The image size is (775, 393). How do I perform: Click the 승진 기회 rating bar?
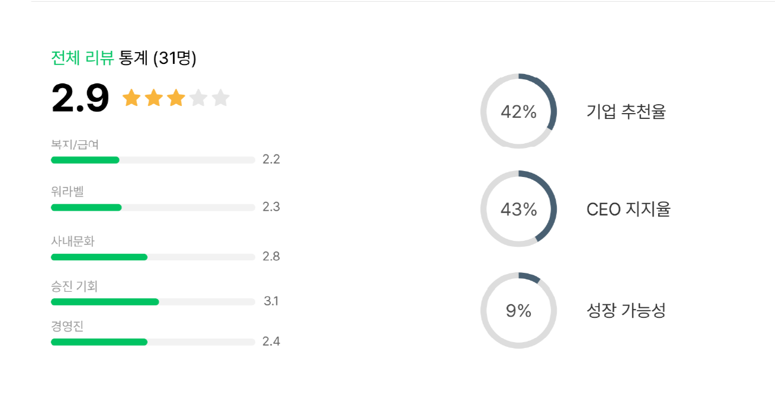(153, 302)
